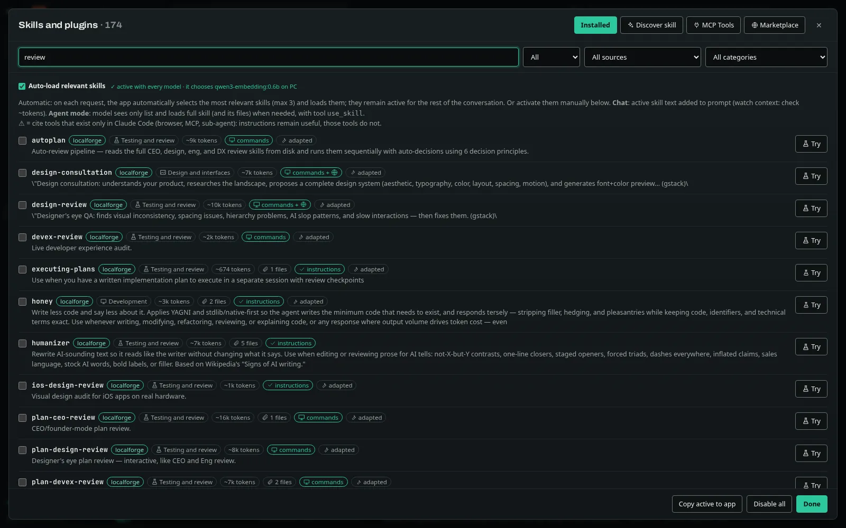Activate the executing-plans skill checkbox
The image size is (846, 528).
click(22, 269)
